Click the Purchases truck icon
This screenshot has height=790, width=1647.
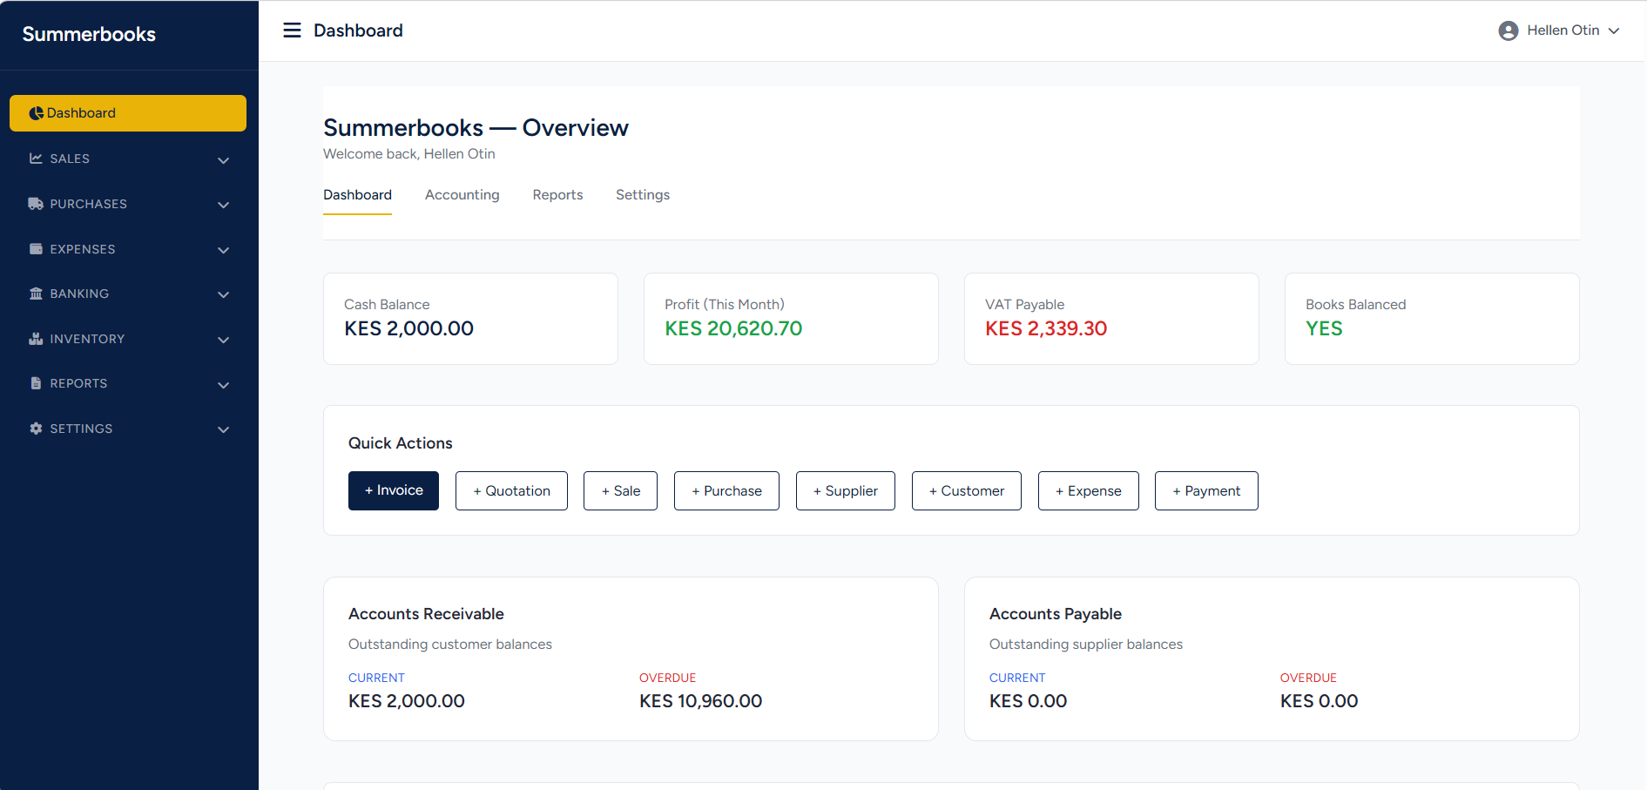(x=36, y=204)
